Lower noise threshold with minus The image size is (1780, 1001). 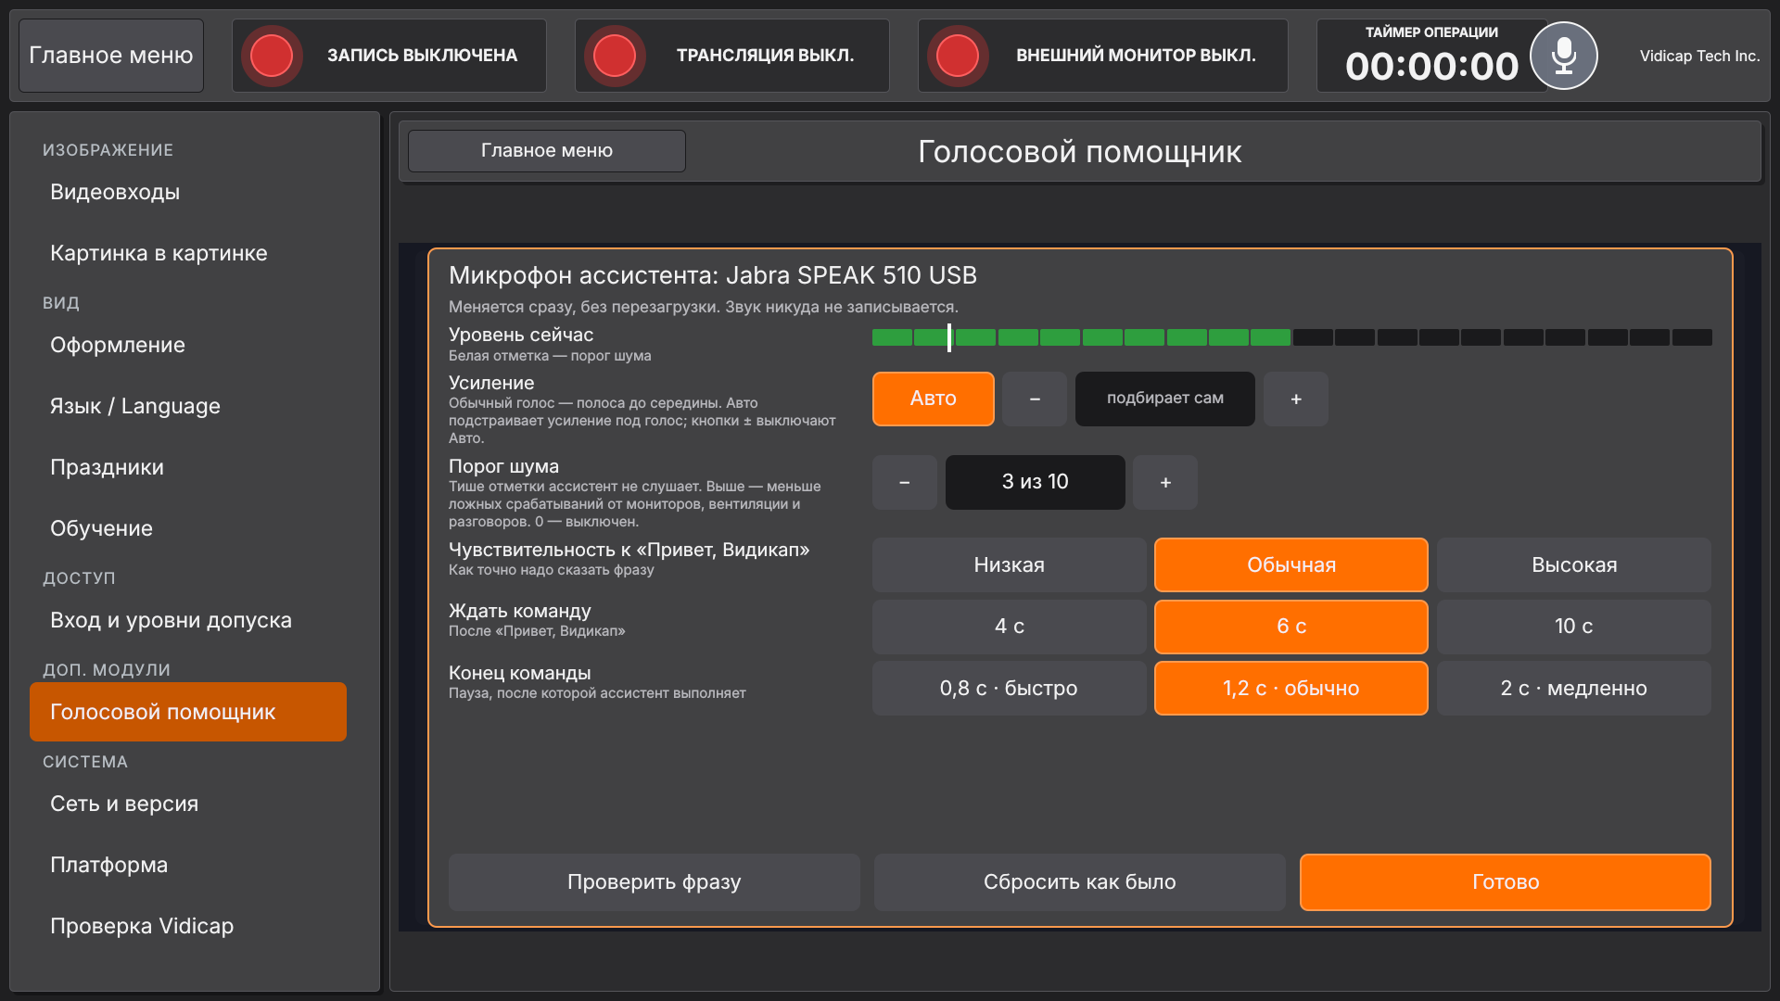tap(904, 482)
